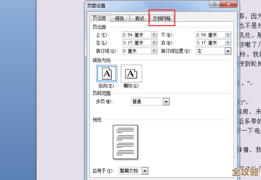Increase the 装订线 gutter with up arrow

tap(154, 49)
